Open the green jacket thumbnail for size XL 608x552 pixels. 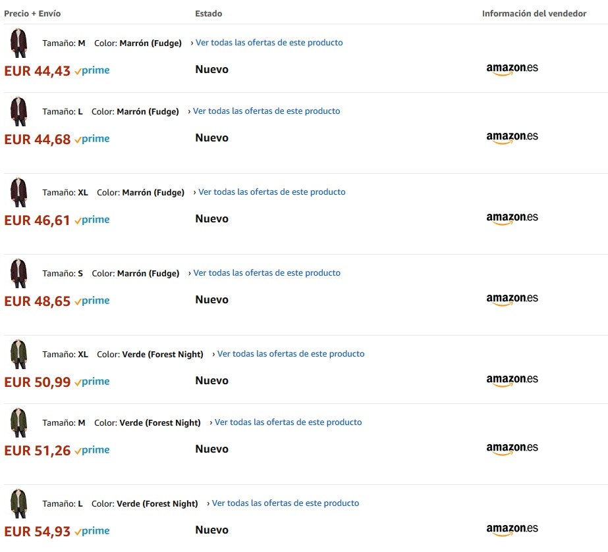tap(18, 354)
